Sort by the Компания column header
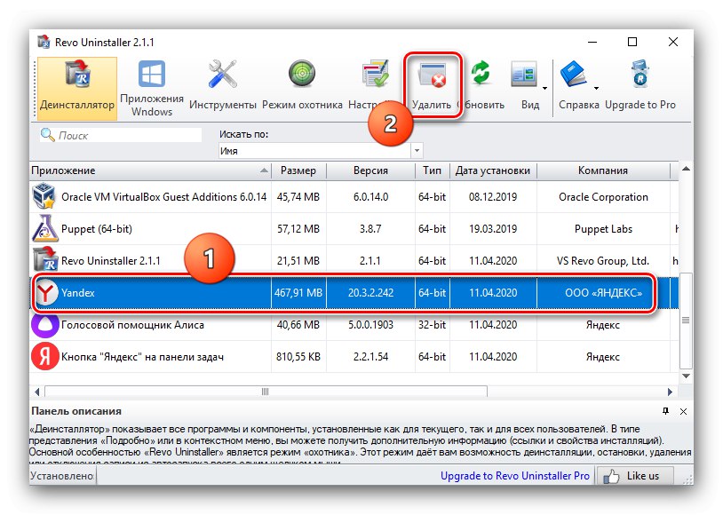 pos(603,170)
